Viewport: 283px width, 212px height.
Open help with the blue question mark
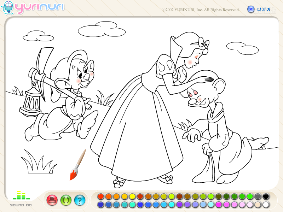coord(80,200)
